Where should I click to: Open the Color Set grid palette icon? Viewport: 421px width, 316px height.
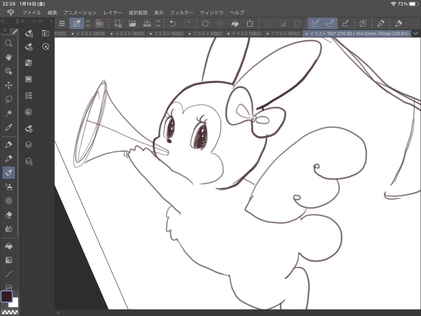(29, 63)
